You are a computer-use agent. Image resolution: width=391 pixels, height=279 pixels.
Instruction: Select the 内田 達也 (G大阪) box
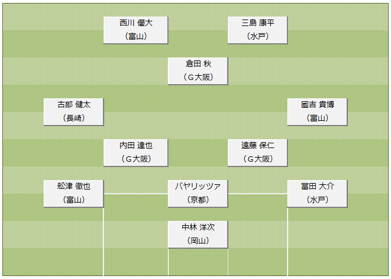point(135,153)
